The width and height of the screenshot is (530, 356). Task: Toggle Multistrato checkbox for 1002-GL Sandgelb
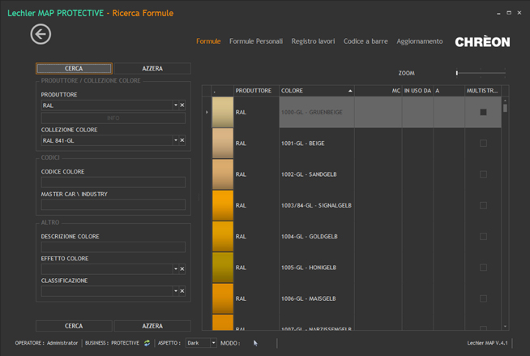click(483, 174)
